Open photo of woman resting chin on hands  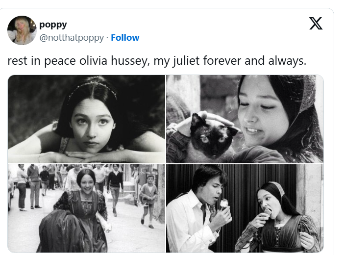(x=86, y=119)
